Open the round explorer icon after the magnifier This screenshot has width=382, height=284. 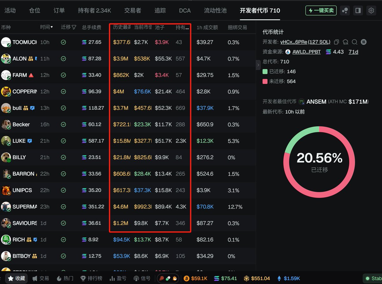[364, 42]
